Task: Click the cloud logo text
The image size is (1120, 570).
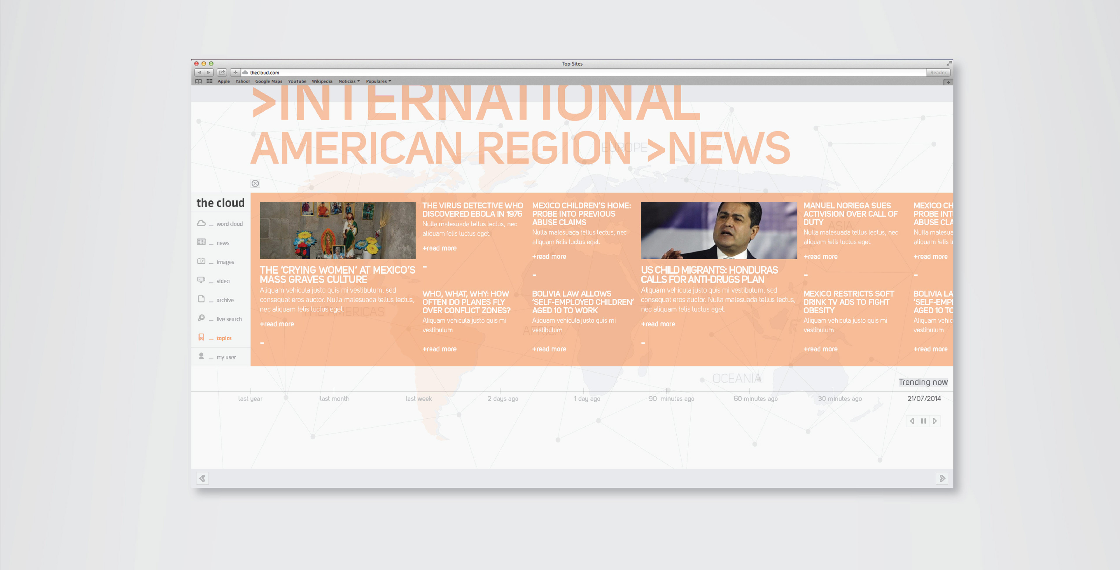Action: pos(220,203)
